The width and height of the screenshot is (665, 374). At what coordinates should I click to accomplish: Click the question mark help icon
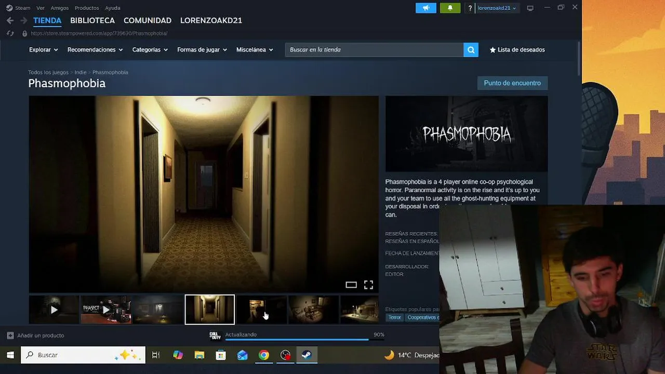pyautogui.click(x=470, y=8)
